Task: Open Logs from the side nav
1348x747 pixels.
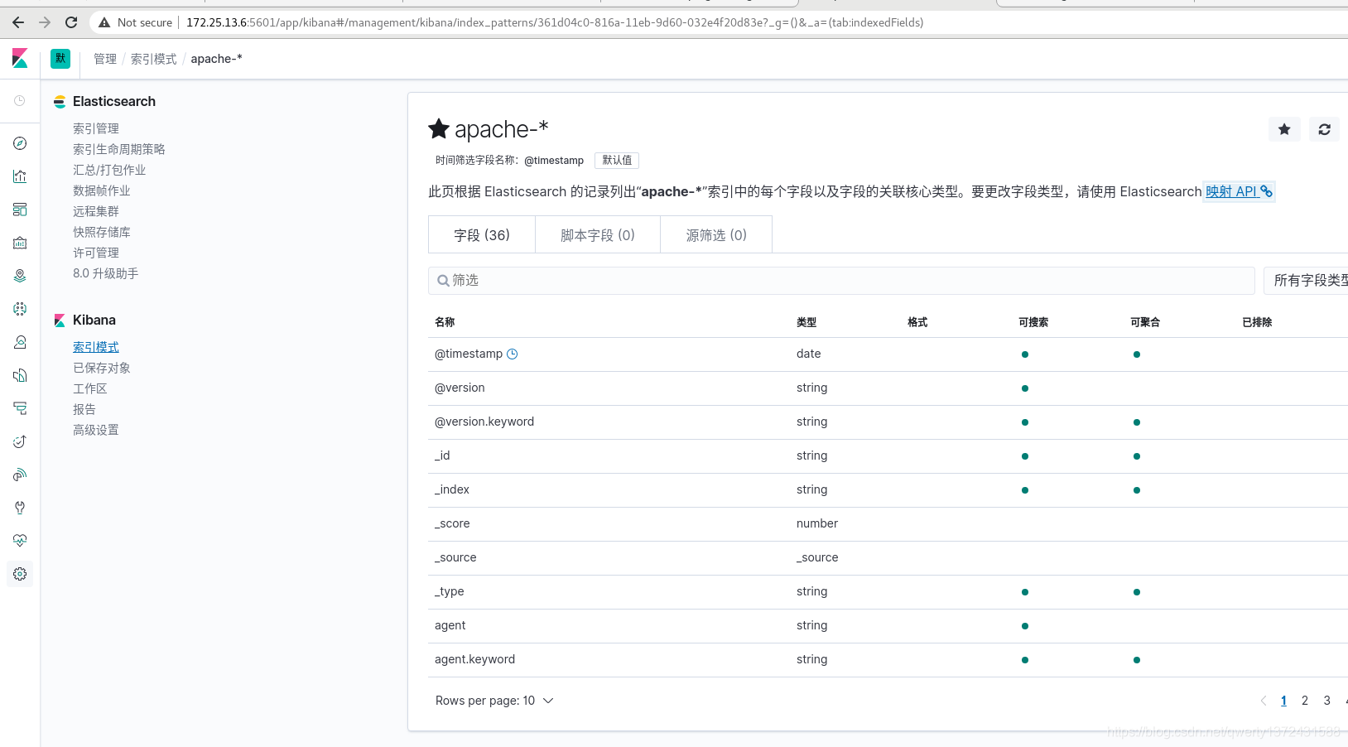Action: point(20,375)
